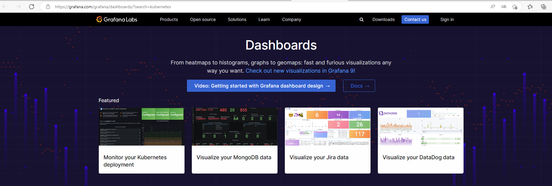Click the Dashboards page heading
Viewport: 552px width, 186px height.
tap(281, 45)
